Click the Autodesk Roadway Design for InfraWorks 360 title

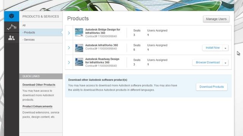click(102, 60)
